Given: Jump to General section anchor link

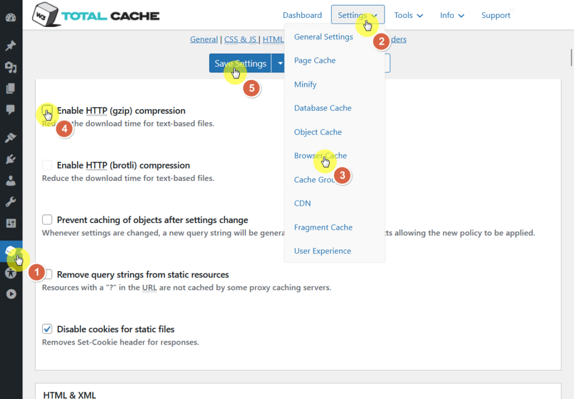Looking at the screenshot, I should point(204,39).
